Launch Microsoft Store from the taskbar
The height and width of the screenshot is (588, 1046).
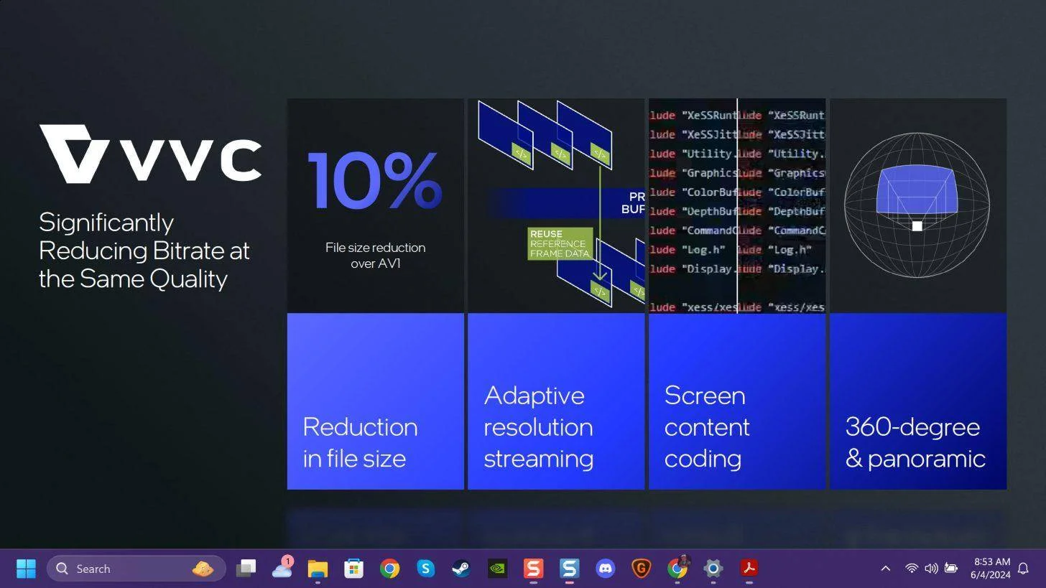(353, 569)
